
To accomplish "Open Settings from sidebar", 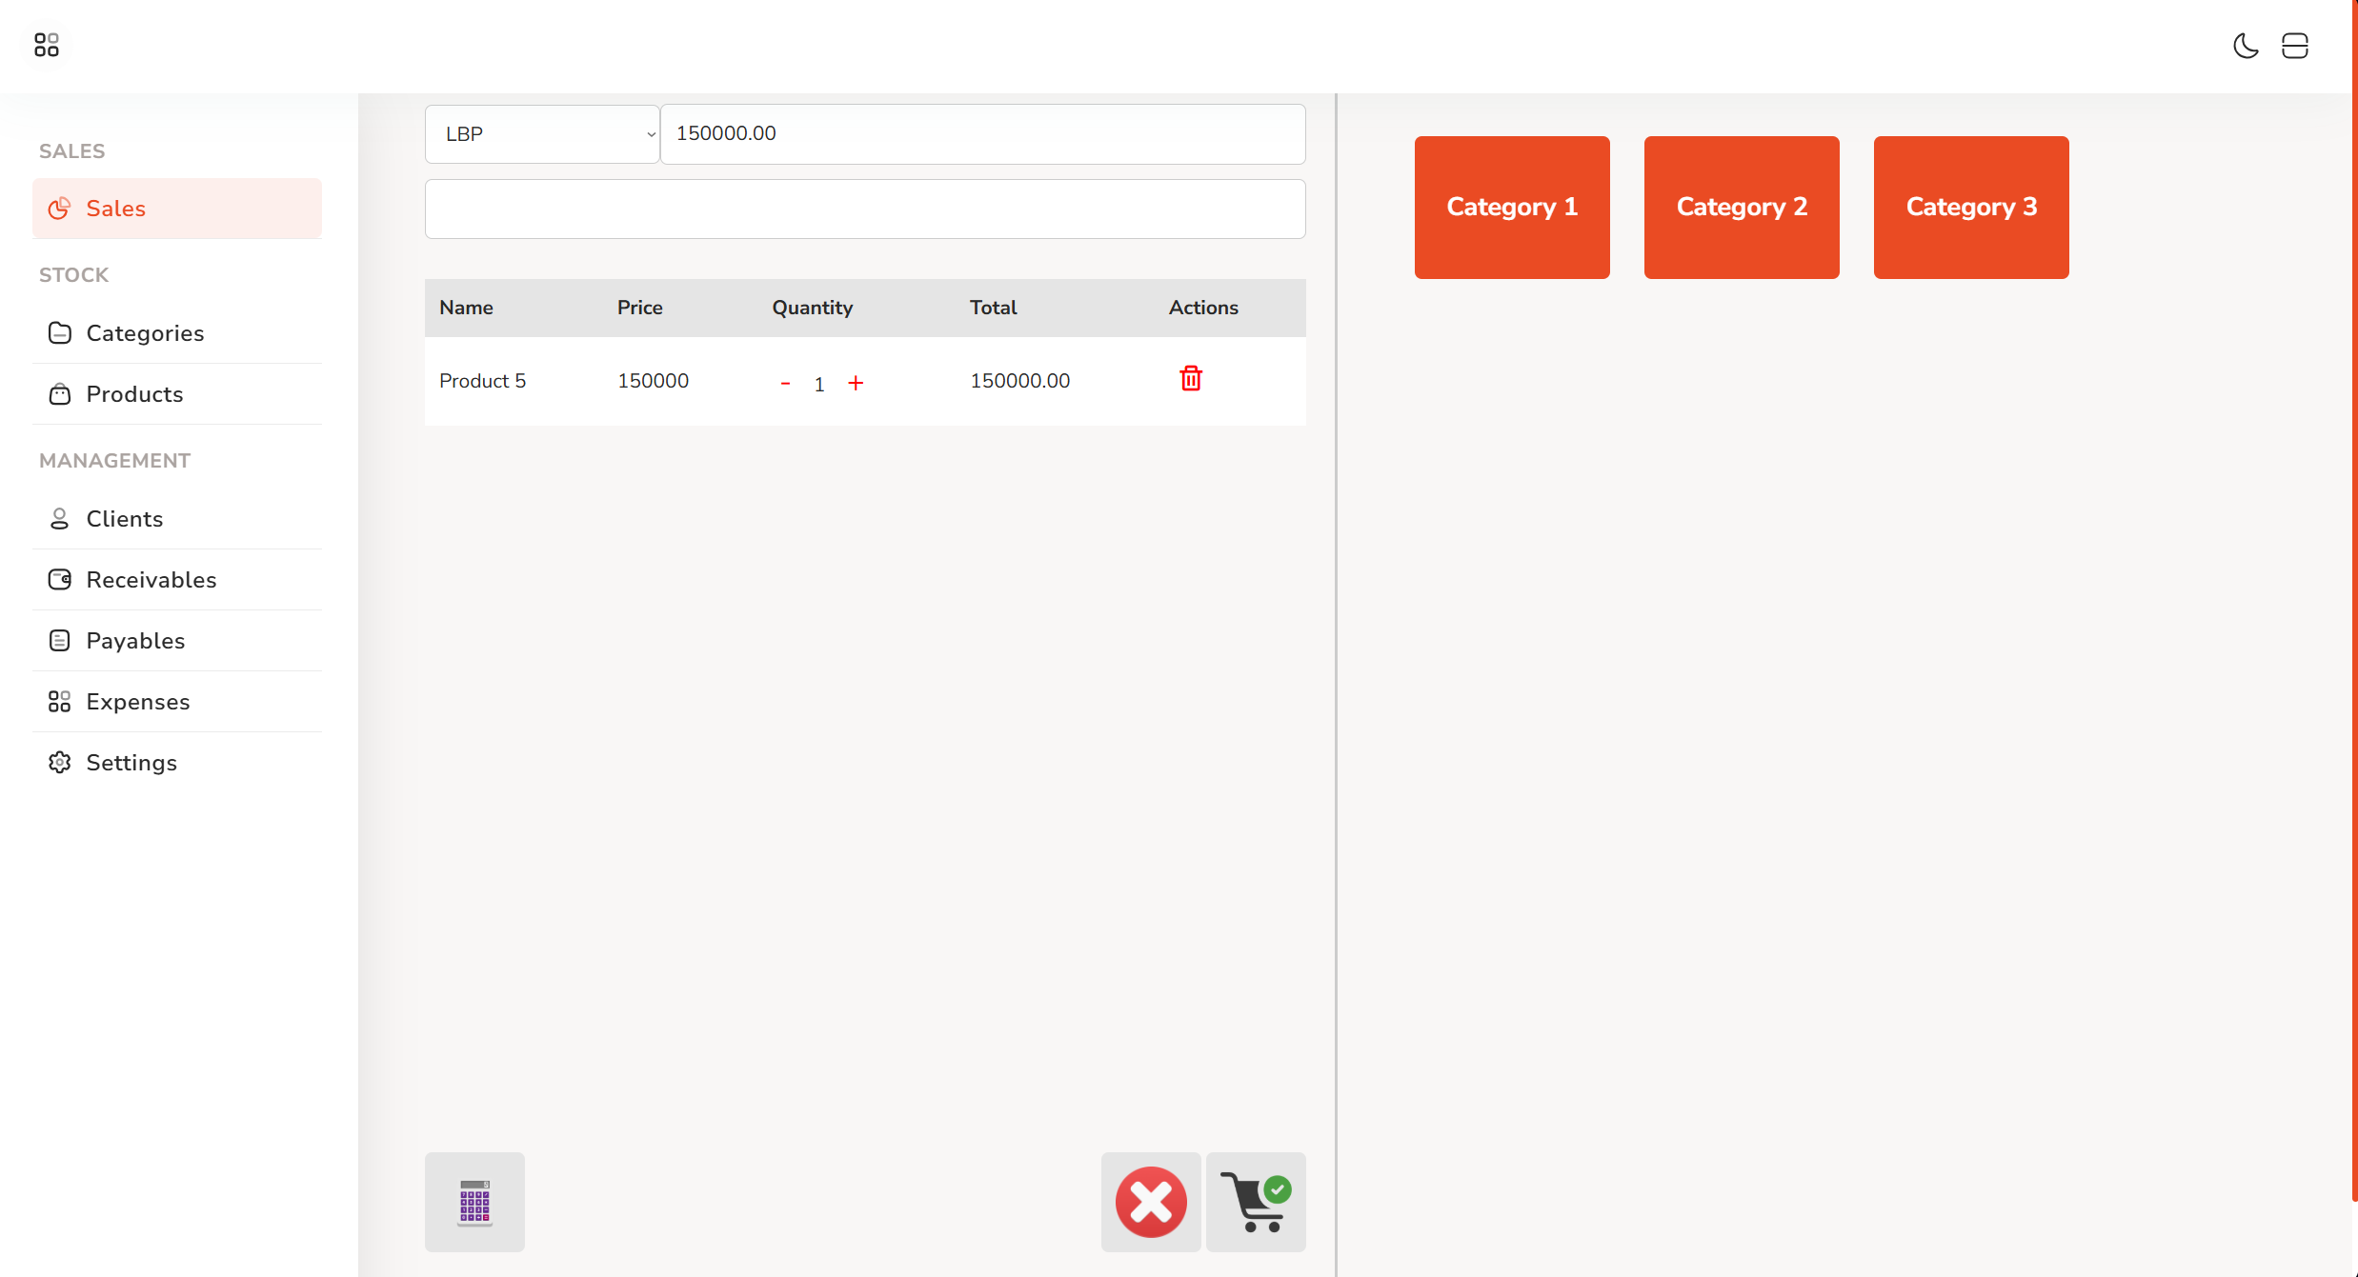I will point(131,763).
